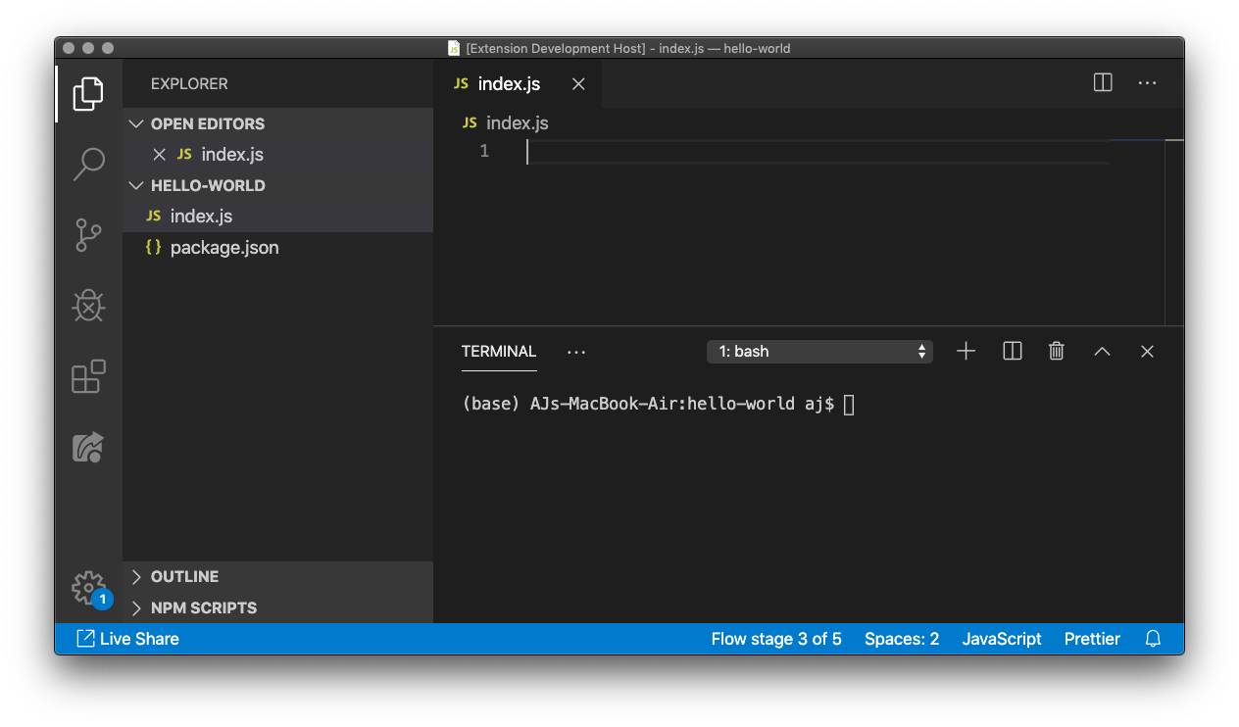
Task: Split the terminal pane
Action: click(x=1013, y=351)
